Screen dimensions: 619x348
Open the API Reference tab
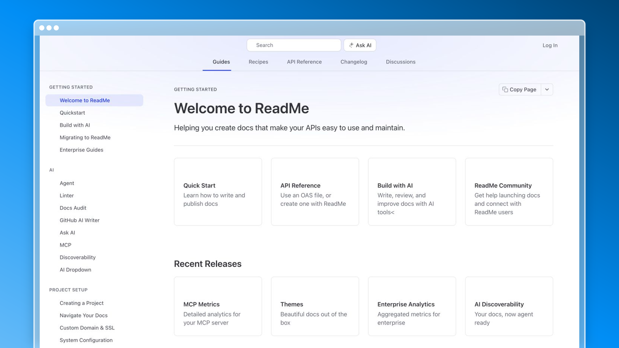304,62
